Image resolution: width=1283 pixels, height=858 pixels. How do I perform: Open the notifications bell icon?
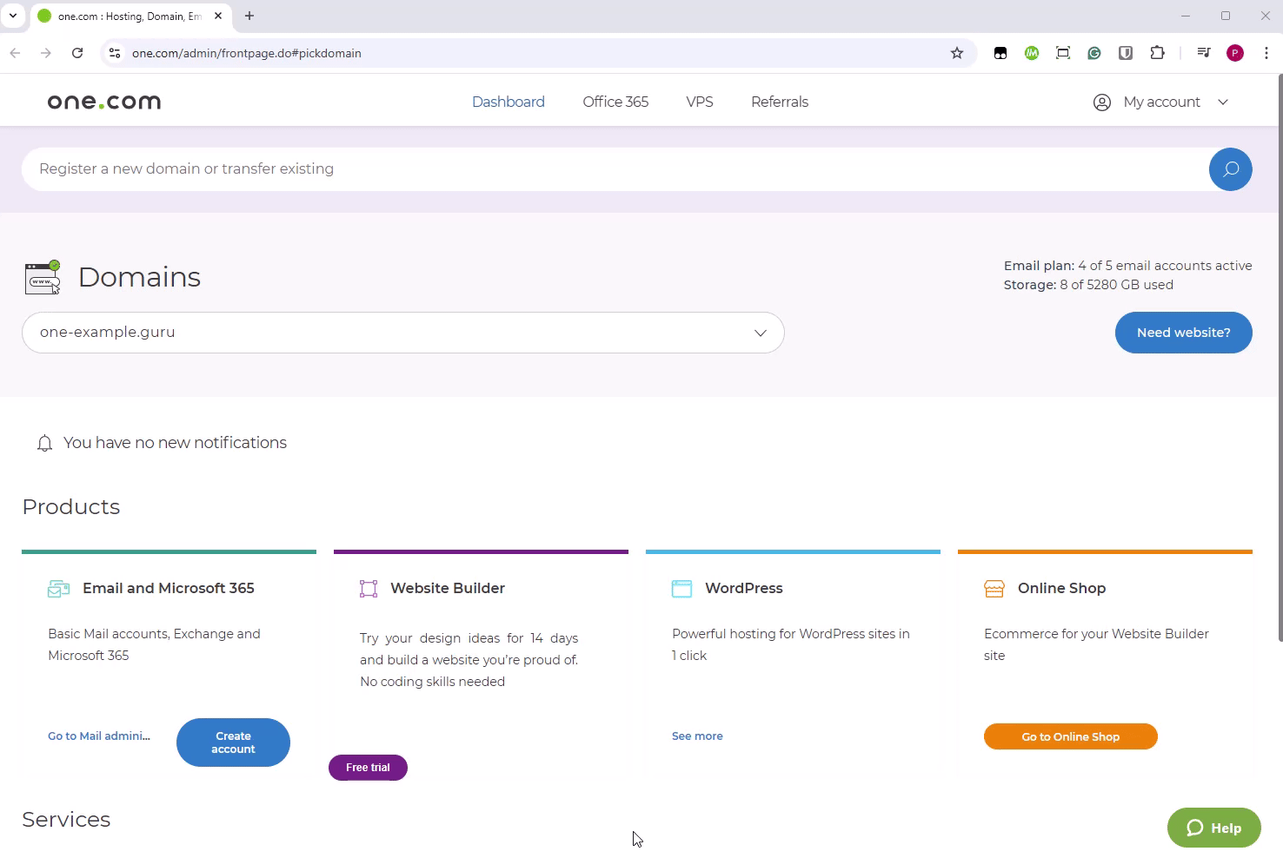pyautogui.click(x=44, y=443)
